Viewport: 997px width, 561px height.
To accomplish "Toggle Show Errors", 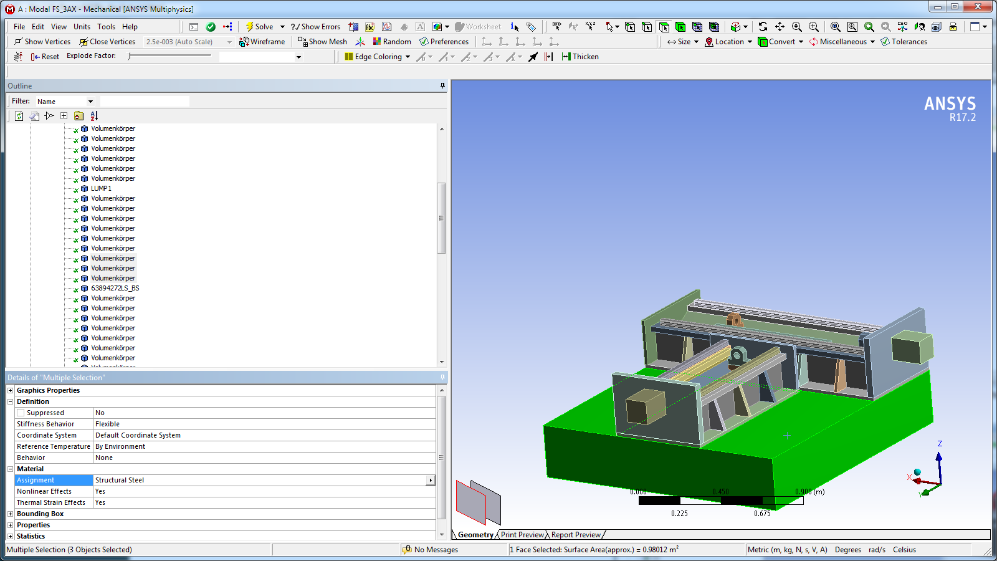I will (315, 27).
